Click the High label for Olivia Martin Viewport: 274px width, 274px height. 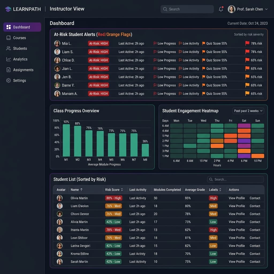[213, 198]
